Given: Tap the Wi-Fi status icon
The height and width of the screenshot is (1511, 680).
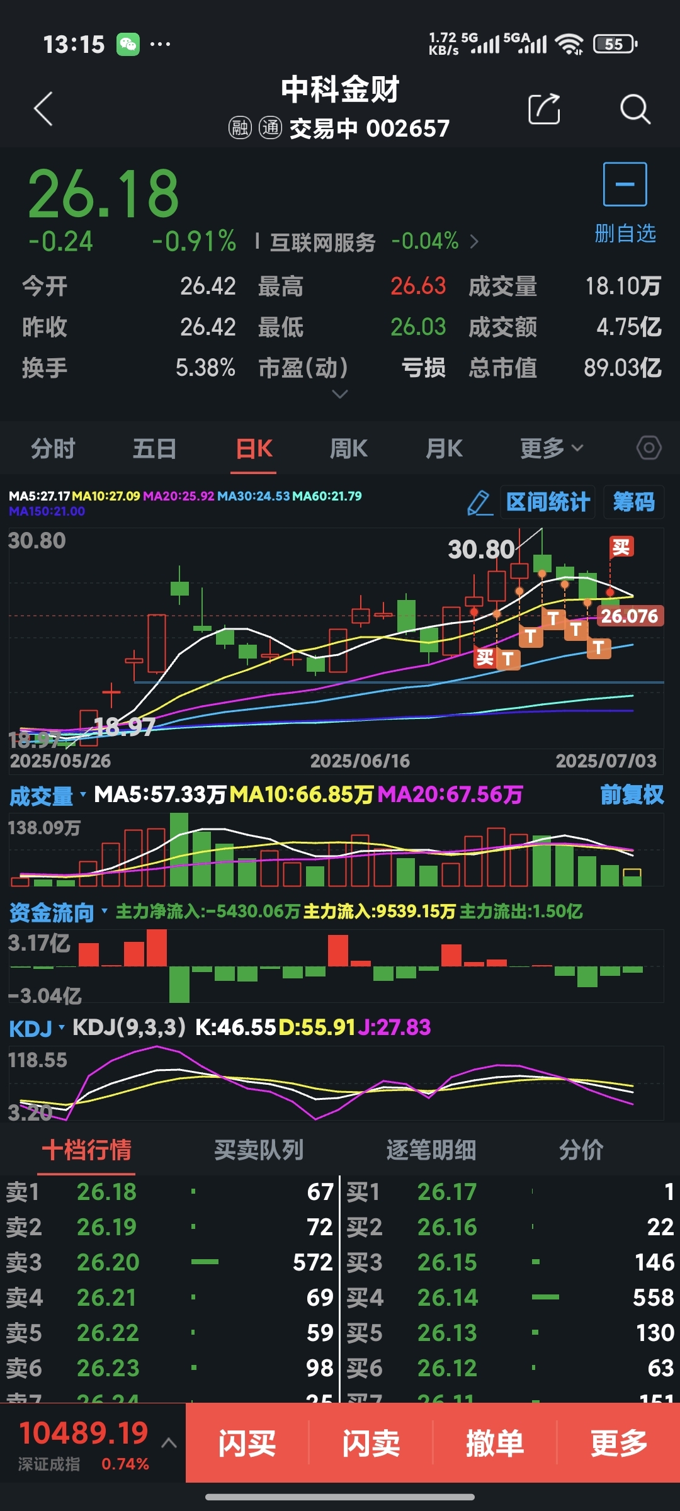Looking at the screenshot, I should 569,44.
